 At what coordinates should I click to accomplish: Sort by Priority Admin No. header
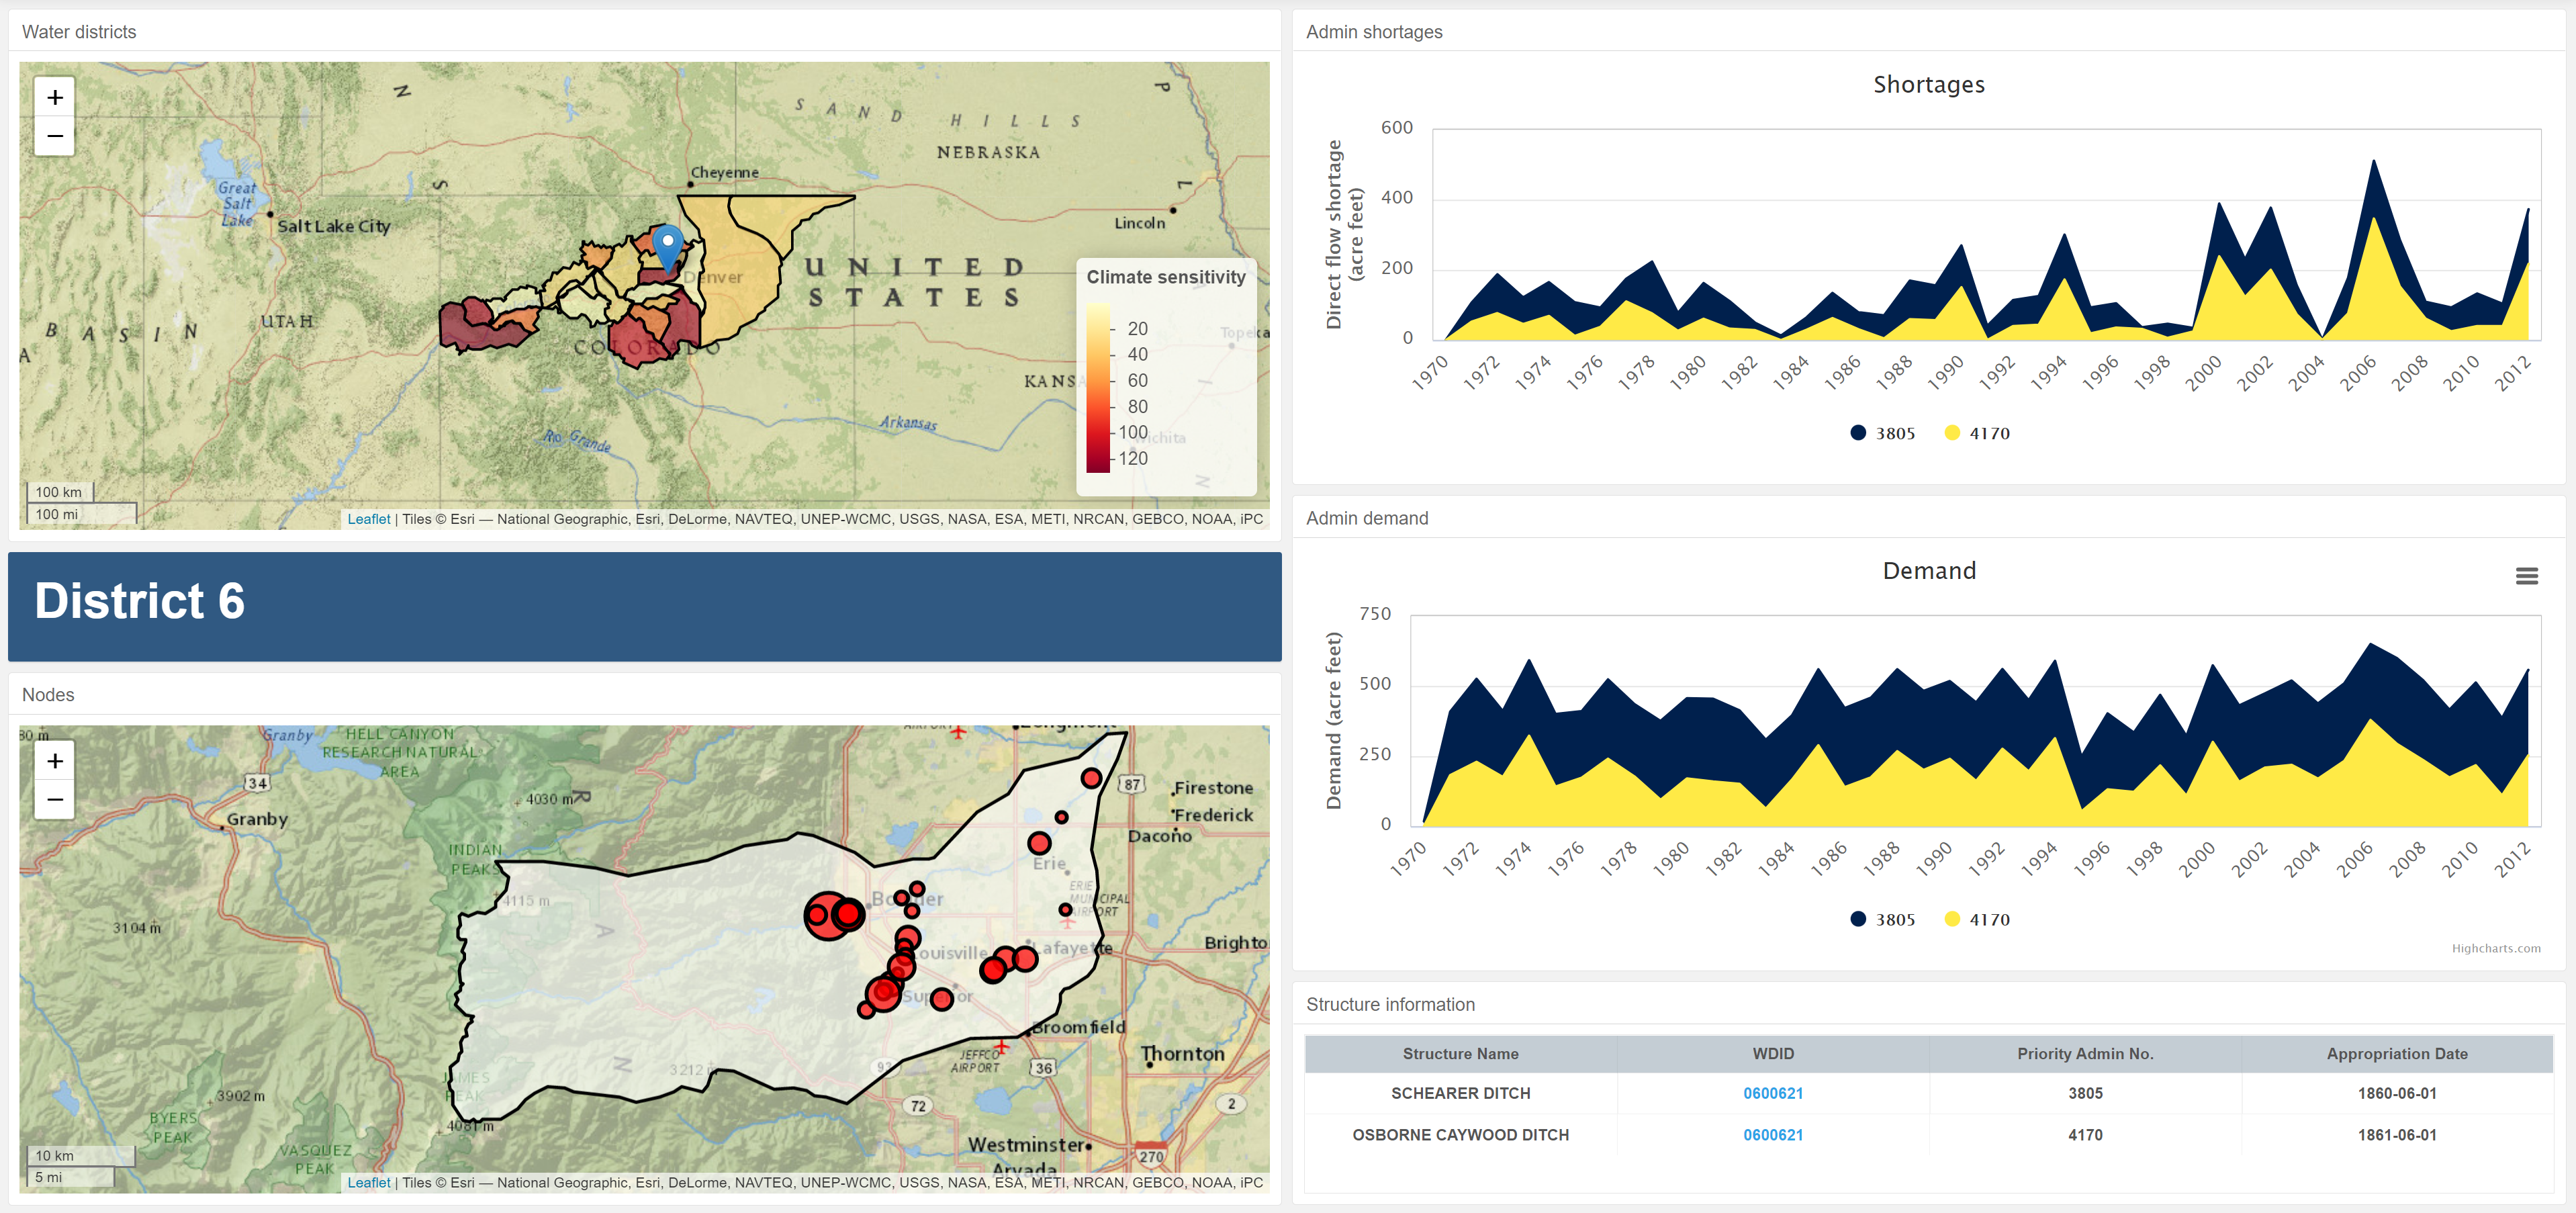tap(2085, 1054)
